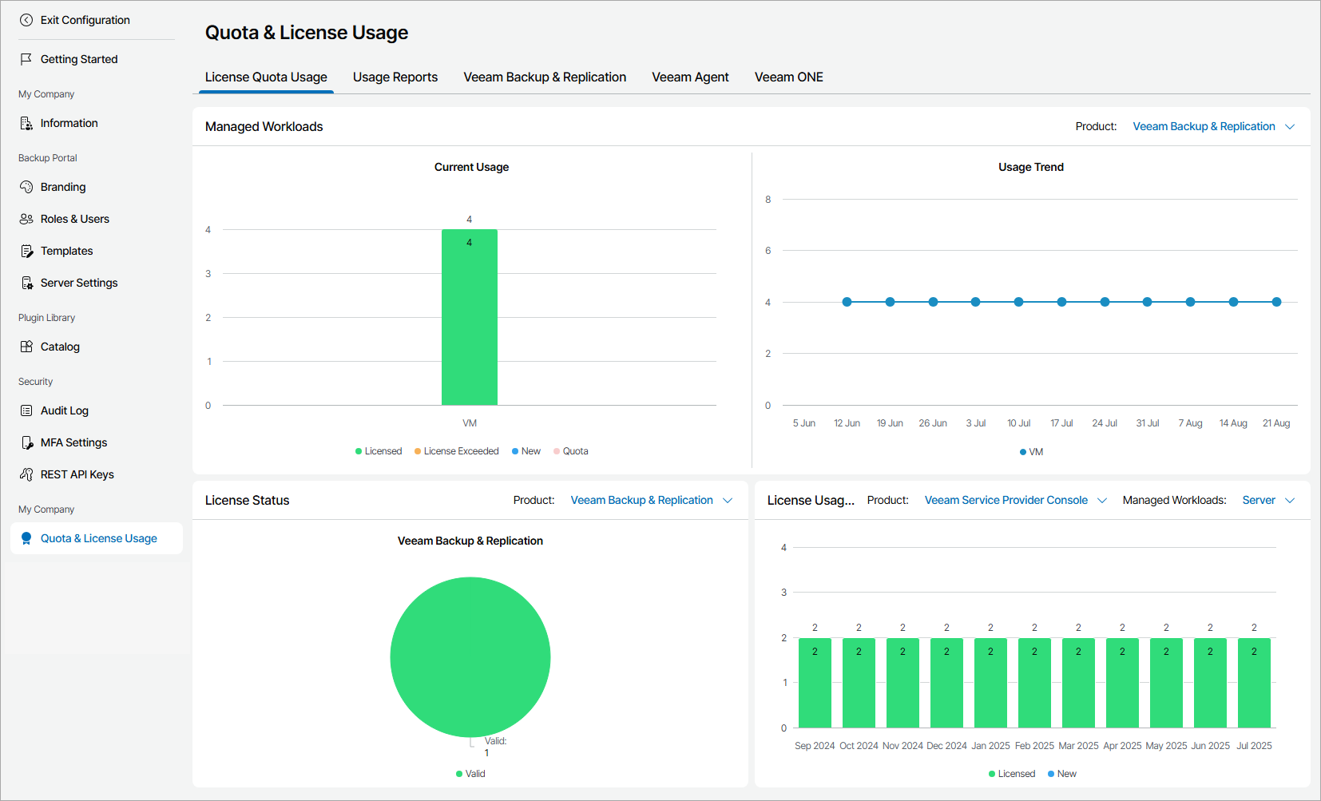Click the Exit Configuration back arrow icon

pyautogui.click(x=26, y=20)
